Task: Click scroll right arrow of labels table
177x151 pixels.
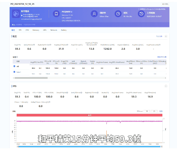Action: point(165,78)
